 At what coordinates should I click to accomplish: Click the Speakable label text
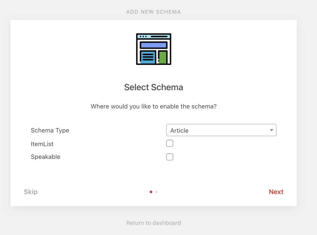click(46, 157)
